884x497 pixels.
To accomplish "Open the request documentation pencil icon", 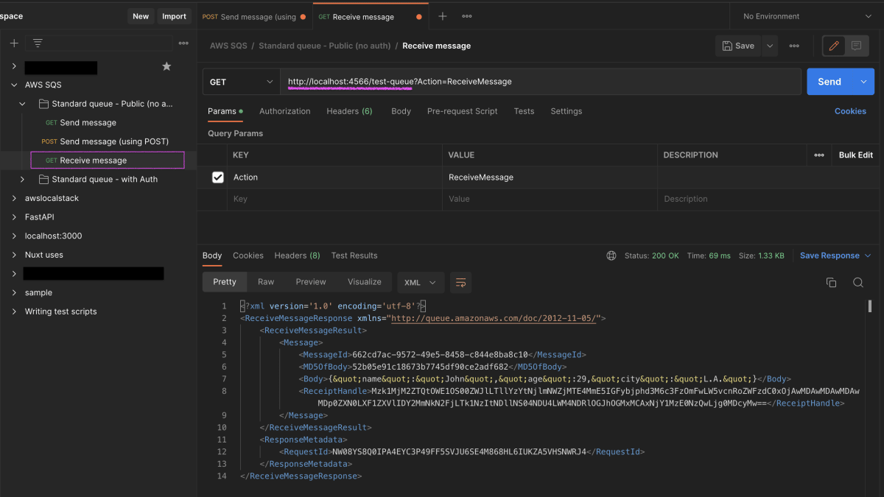I will coord(833,45).
